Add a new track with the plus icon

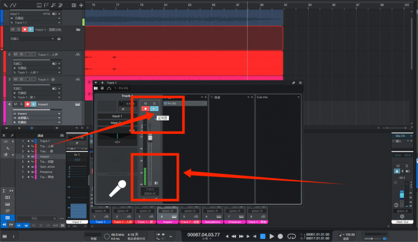(x=81, y=5)
